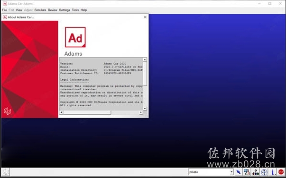
Task: Click the Build line in About text
Action: pos(101,67)
